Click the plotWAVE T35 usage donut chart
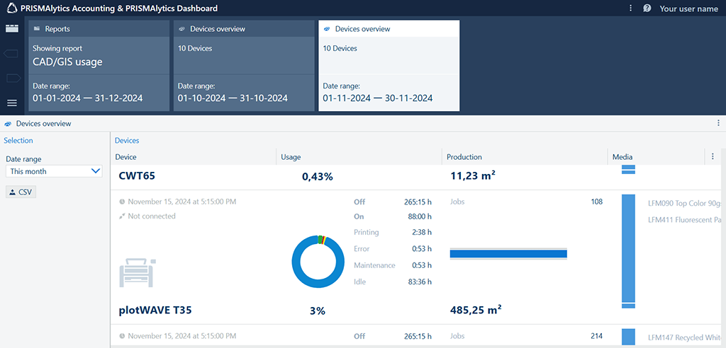The image size is (726, 348). [319, 262]
